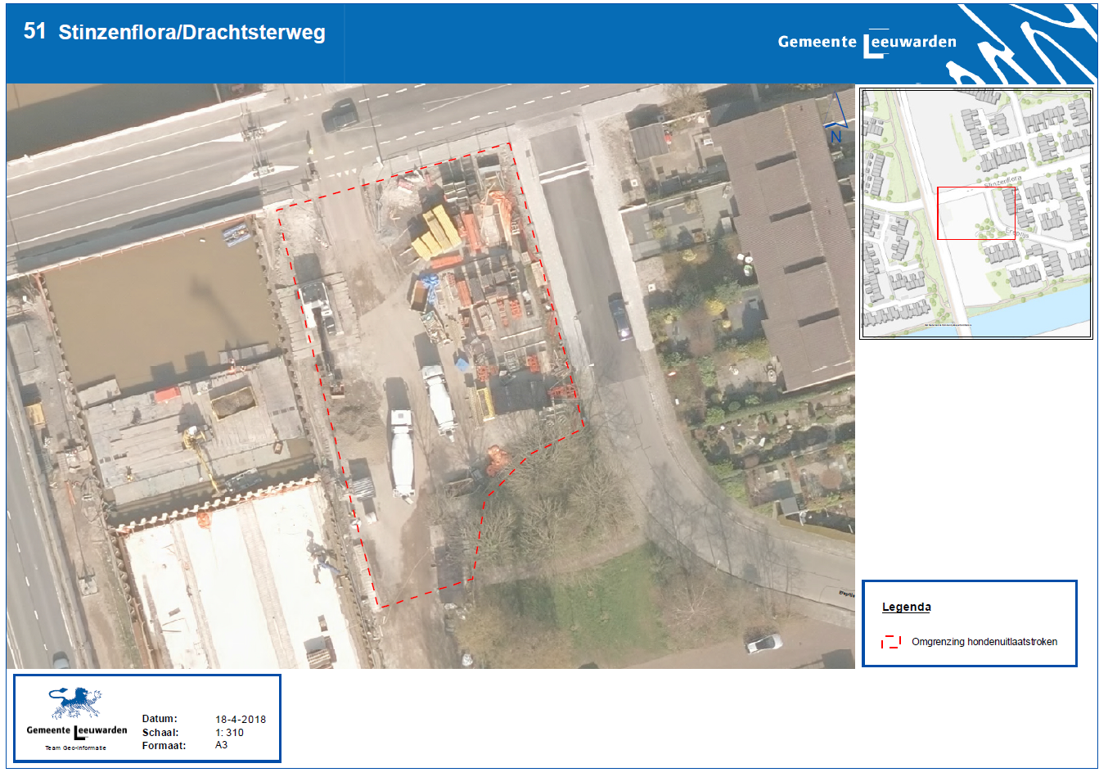Screen dimensions: 1108x777
Task: Click the red extent rectangle in inset map
Action: tap(975, 214)
